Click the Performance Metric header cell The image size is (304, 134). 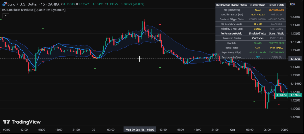pyautogui.click(x=232, y=33)
